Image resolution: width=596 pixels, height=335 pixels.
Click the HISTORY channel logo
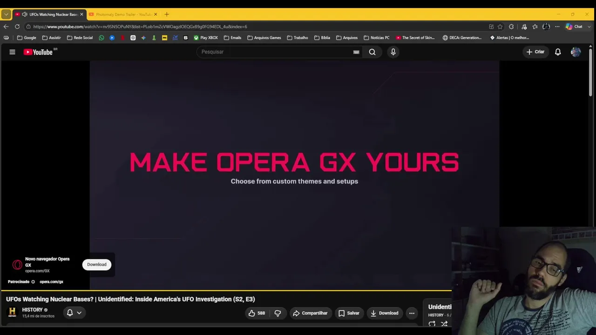(x=13, y=313)
